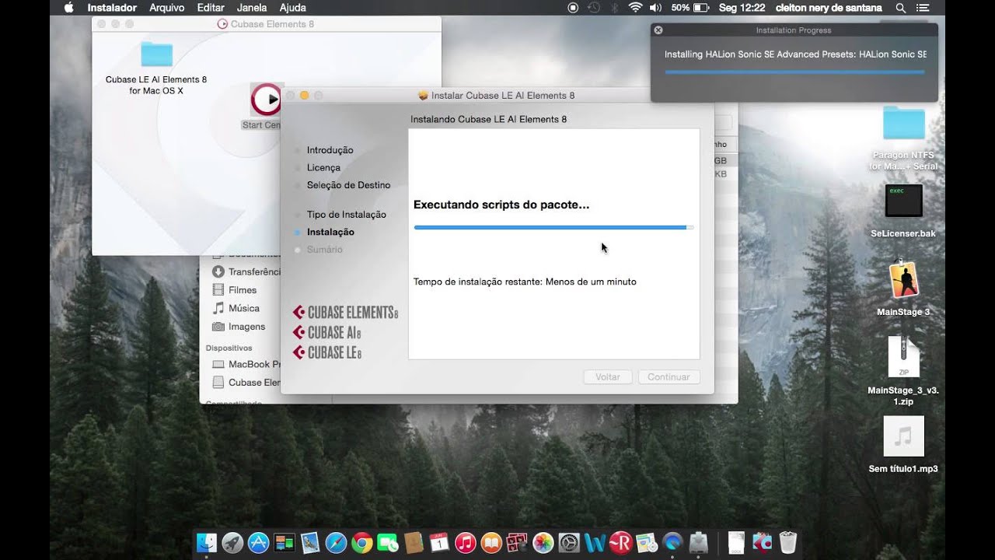Click the Tipo de Instalação step
995x560 pixels.
[x=346, y=215]
